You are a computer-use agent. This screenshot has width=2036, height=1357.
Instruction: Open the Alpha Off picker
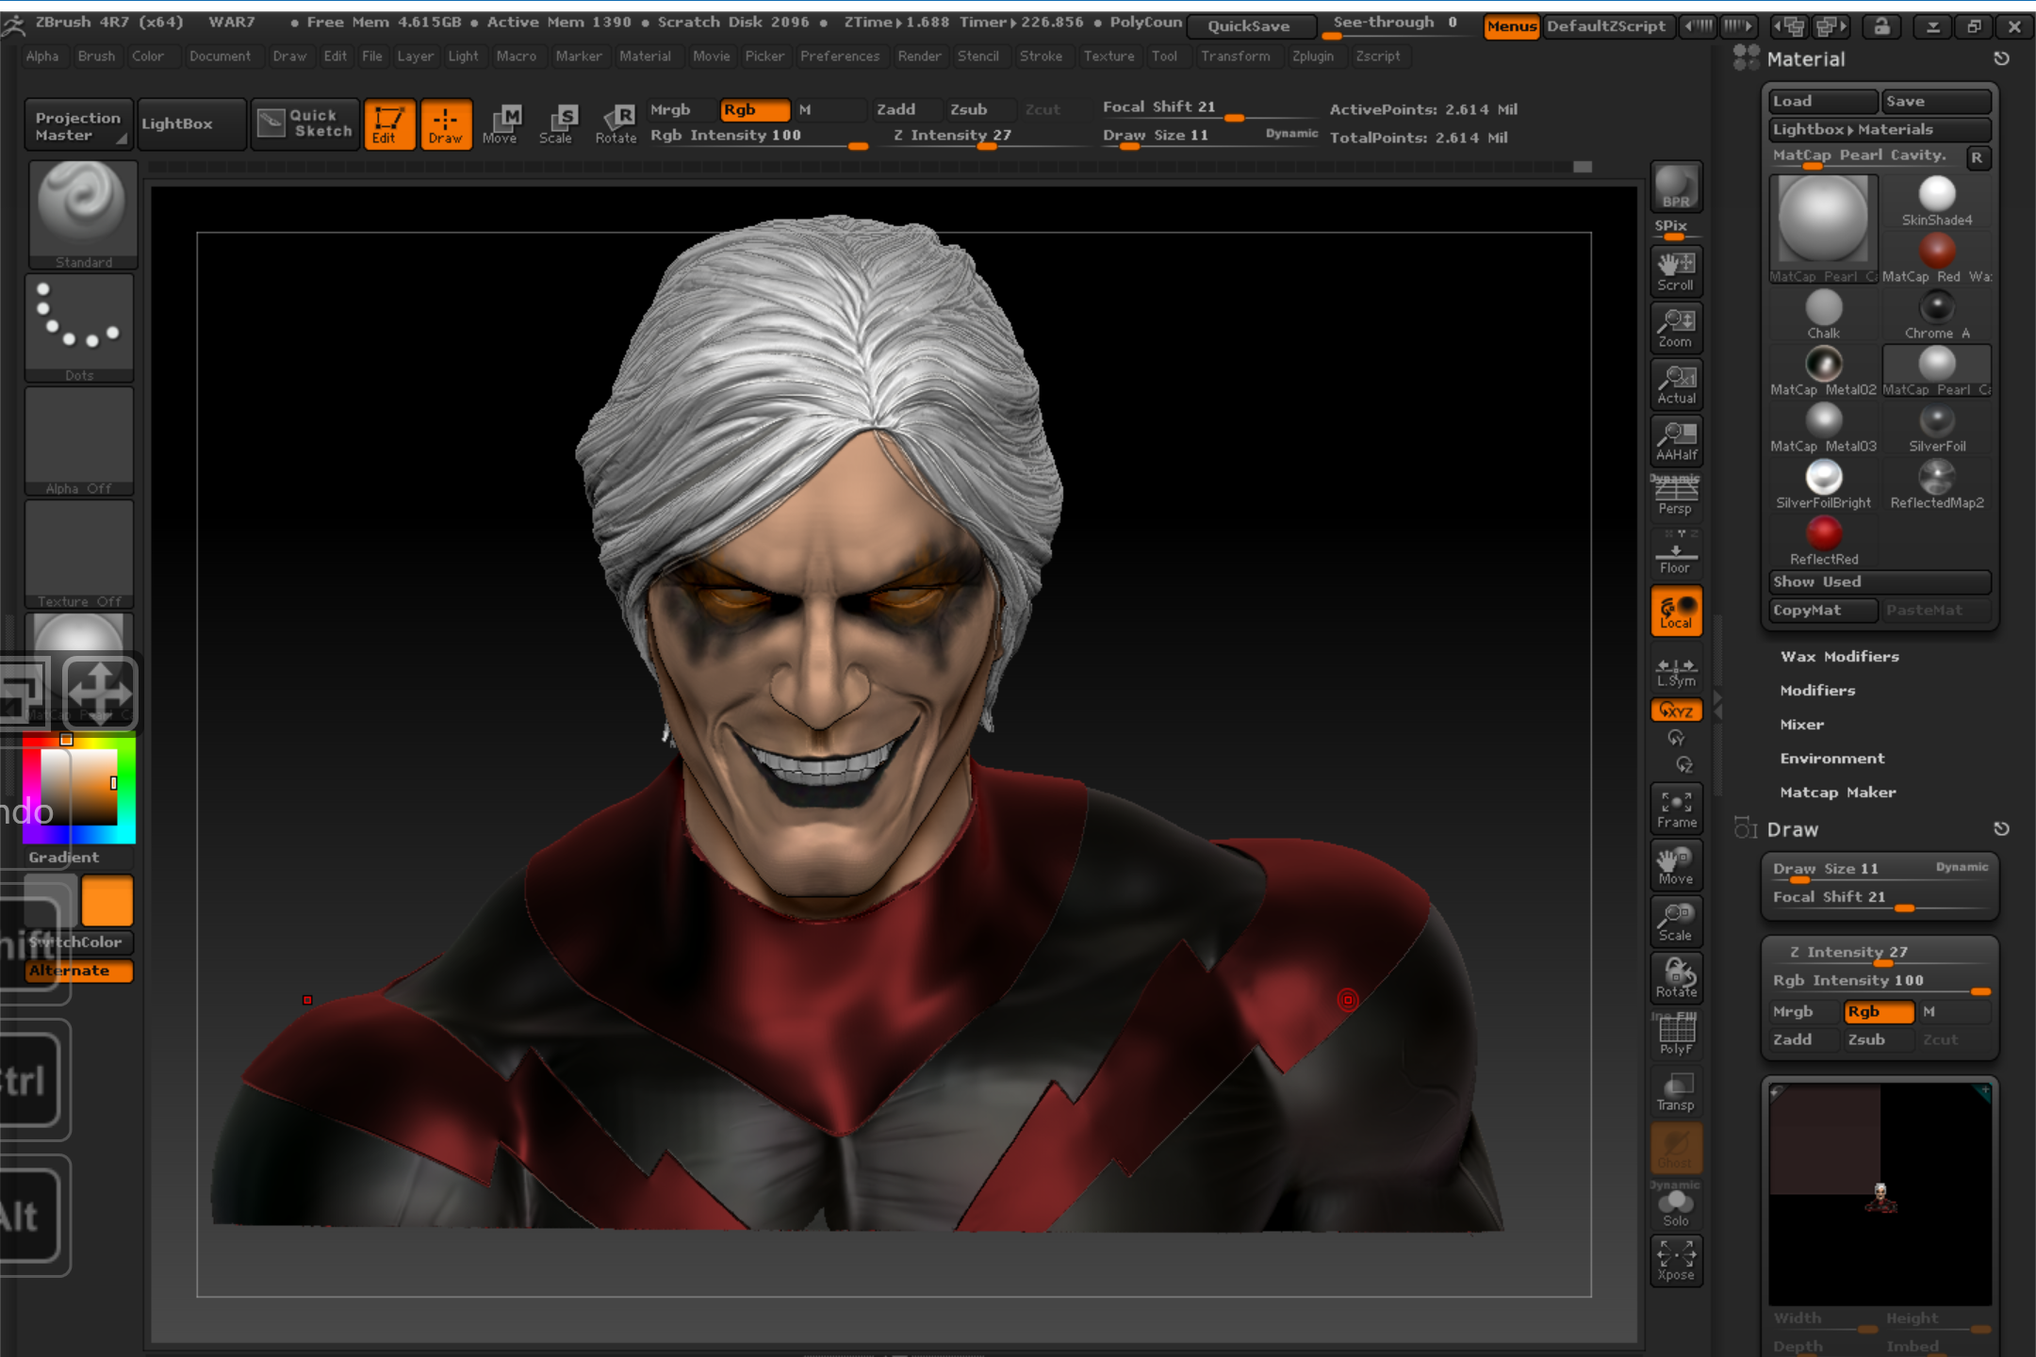pos(80,441)
